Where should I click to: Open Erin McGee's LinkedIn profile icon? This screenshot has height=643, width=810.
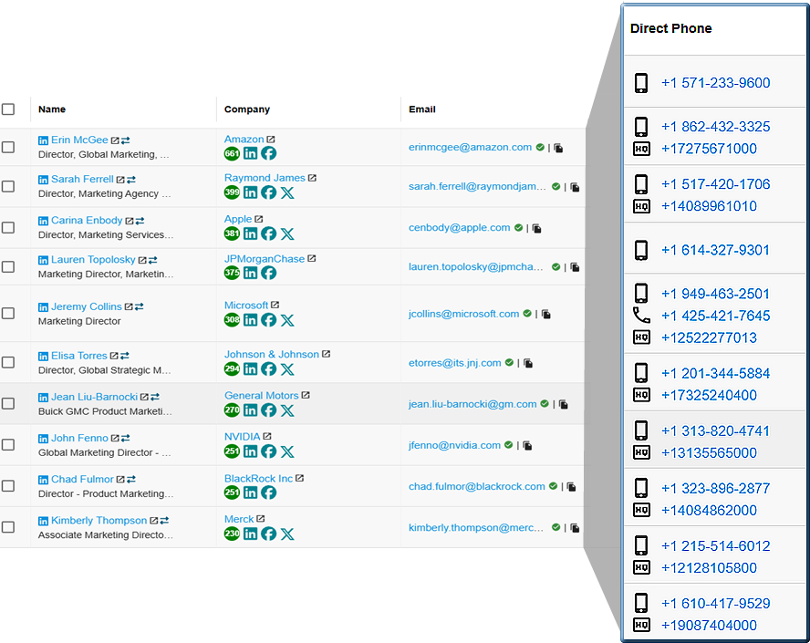43,140
